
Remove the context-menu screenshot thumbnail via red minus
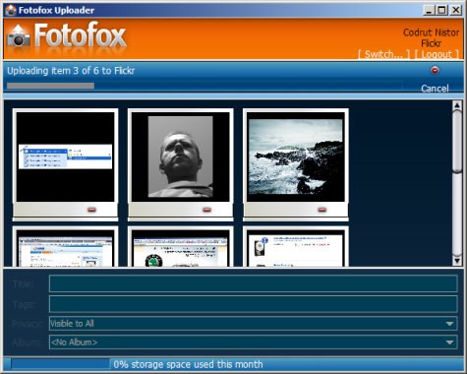(x=91, y=210)
